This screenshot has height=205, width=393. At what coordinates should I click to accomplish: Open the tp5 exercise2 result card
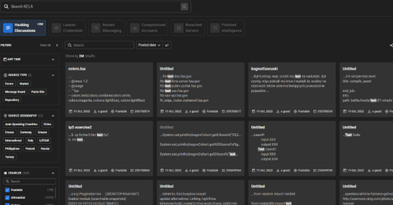(x=109, y=149)
